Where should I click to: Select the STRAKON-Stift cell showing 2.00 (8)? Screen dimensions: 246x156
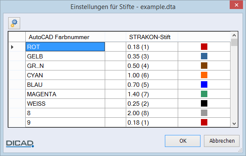click(x=152, y=113)
